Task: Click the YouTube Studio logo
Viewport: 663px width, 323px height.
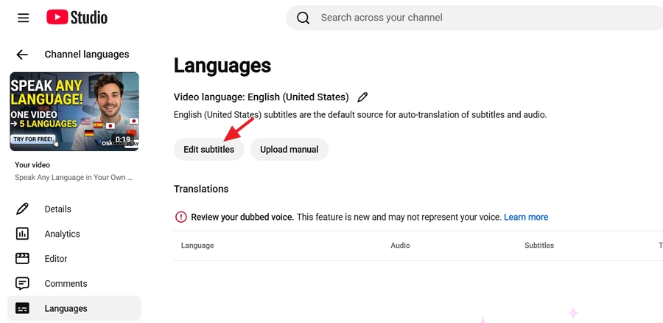Action: [x=77, y=18]
